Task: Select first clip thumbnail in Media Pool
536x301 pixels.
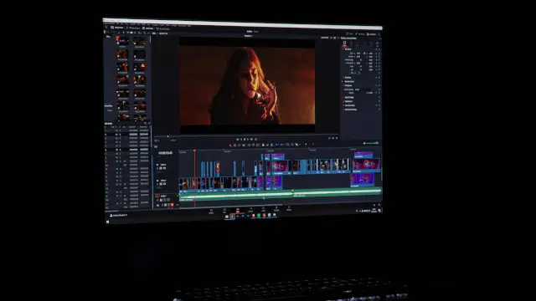Action: [x=123, y=41]
